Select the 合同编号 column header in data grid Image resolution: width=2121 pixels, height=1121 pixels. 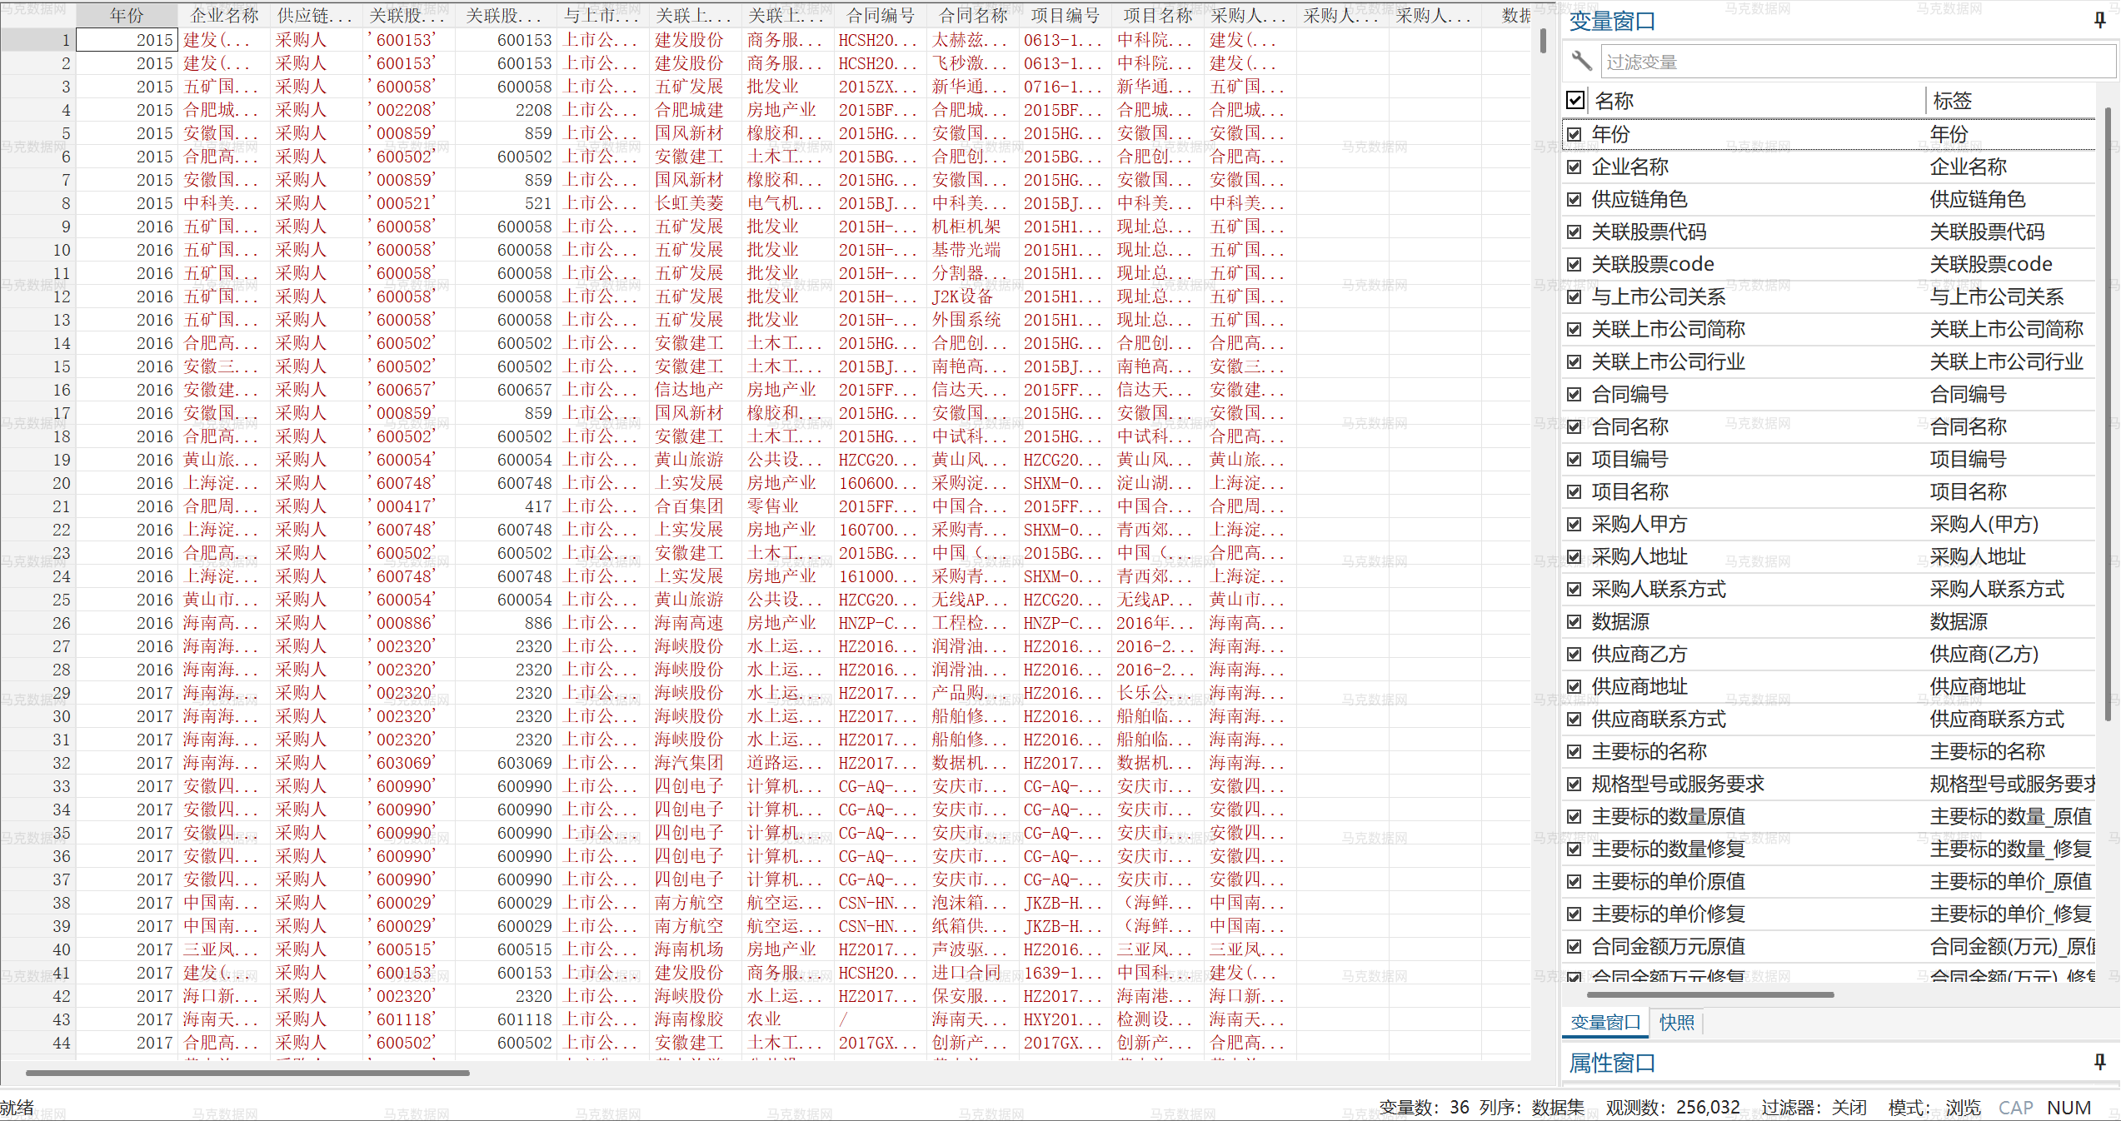click(880, 15)
